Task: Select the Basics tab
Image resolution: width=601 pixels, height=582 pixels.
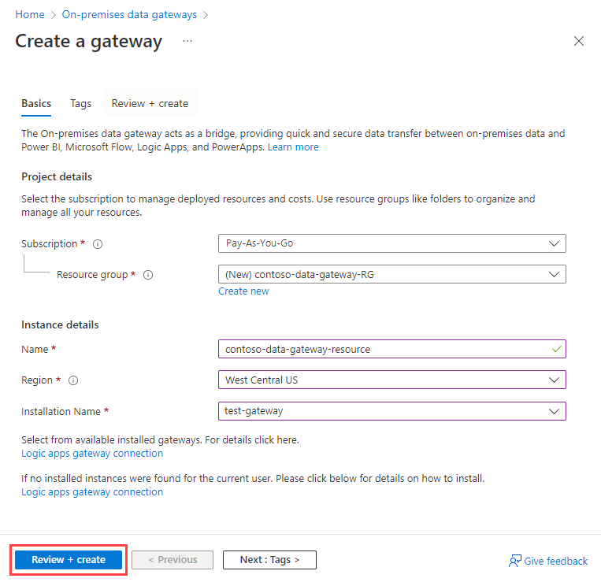Action: (36, 103)
